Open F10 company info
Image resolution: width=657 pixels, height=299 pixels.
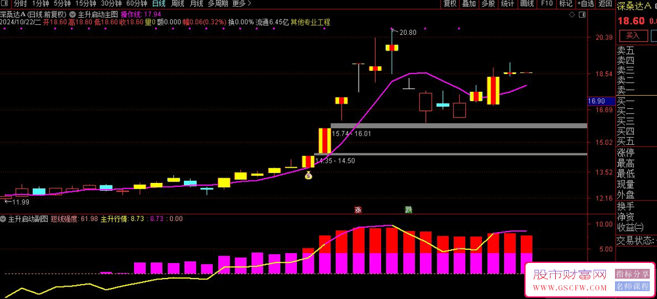[547, 4]
